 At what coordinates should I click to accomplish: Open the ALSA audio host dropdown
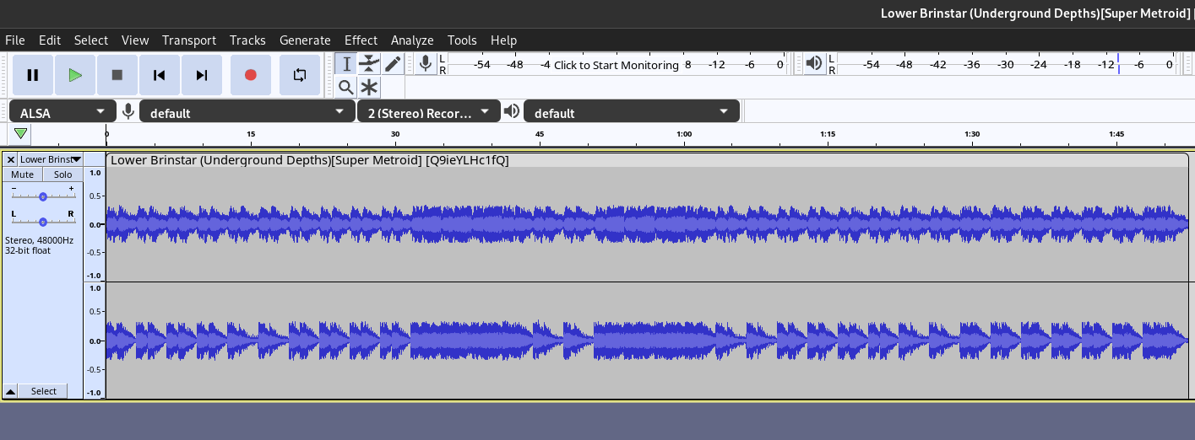pos(62,112)
